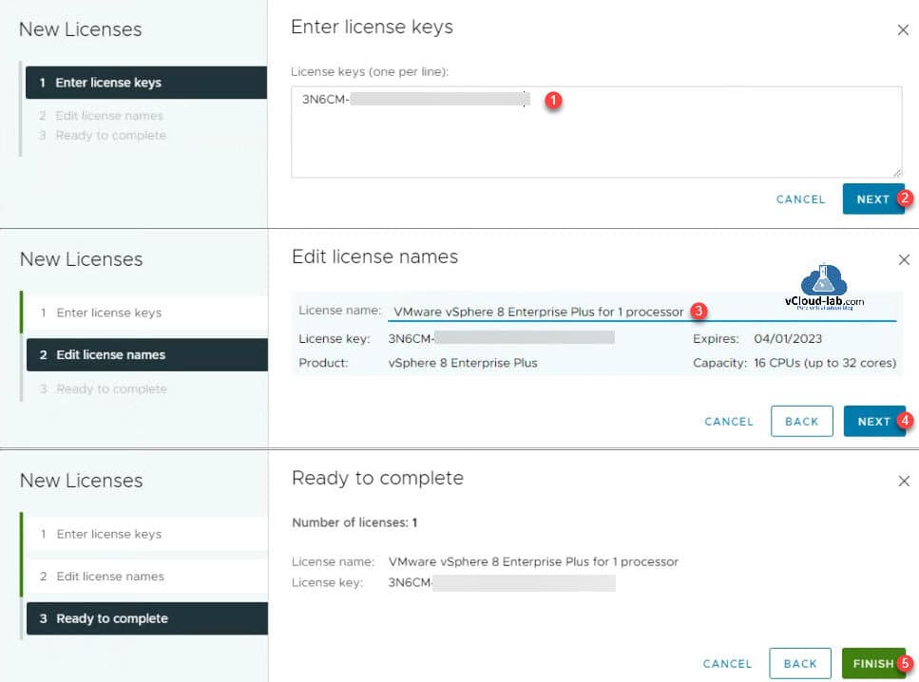Click Number of licenses: 1 text
This screenshot has height=682, width=919.
pyautogui.click(x=354, y=522)
